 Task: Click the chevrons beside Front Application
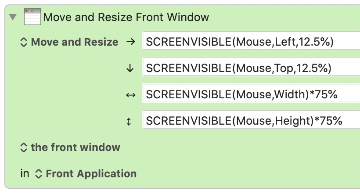click(39, 174)
